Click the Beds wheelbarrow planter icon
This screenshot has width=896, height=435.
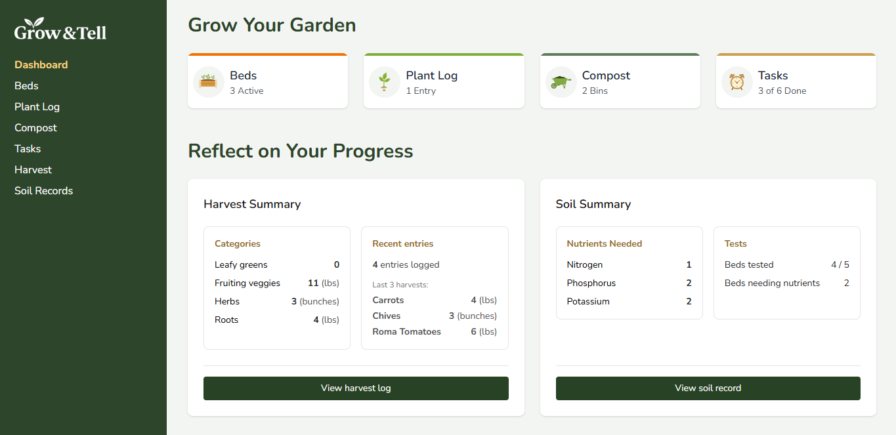[x=208, y=81]
